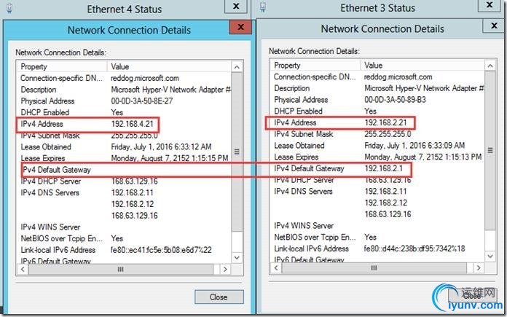Click Value column header in Ethernet 4 details
Viewport: 507px width, 317px height.
coord(168,66)
